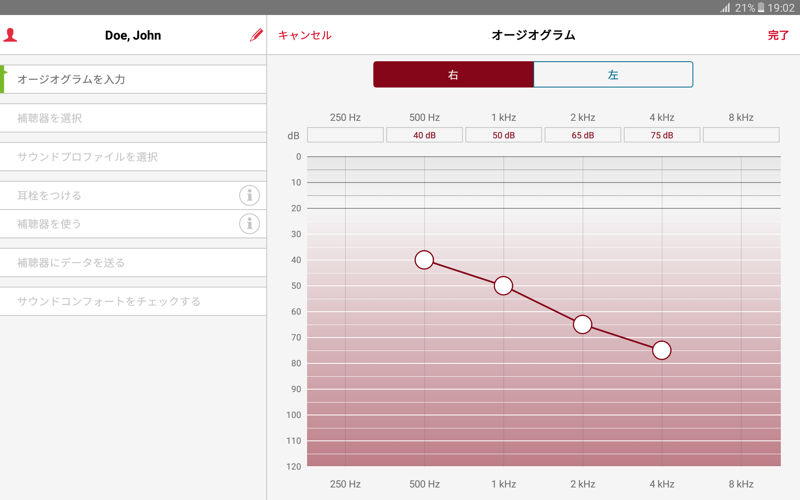Click empty 8 kHz dB input field
This screenshot has height=500, width=800.
[x=741, y=135]
